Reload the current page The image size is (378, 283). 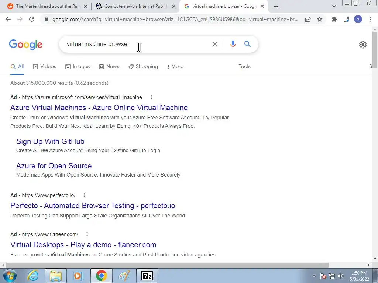click(32, 19)
